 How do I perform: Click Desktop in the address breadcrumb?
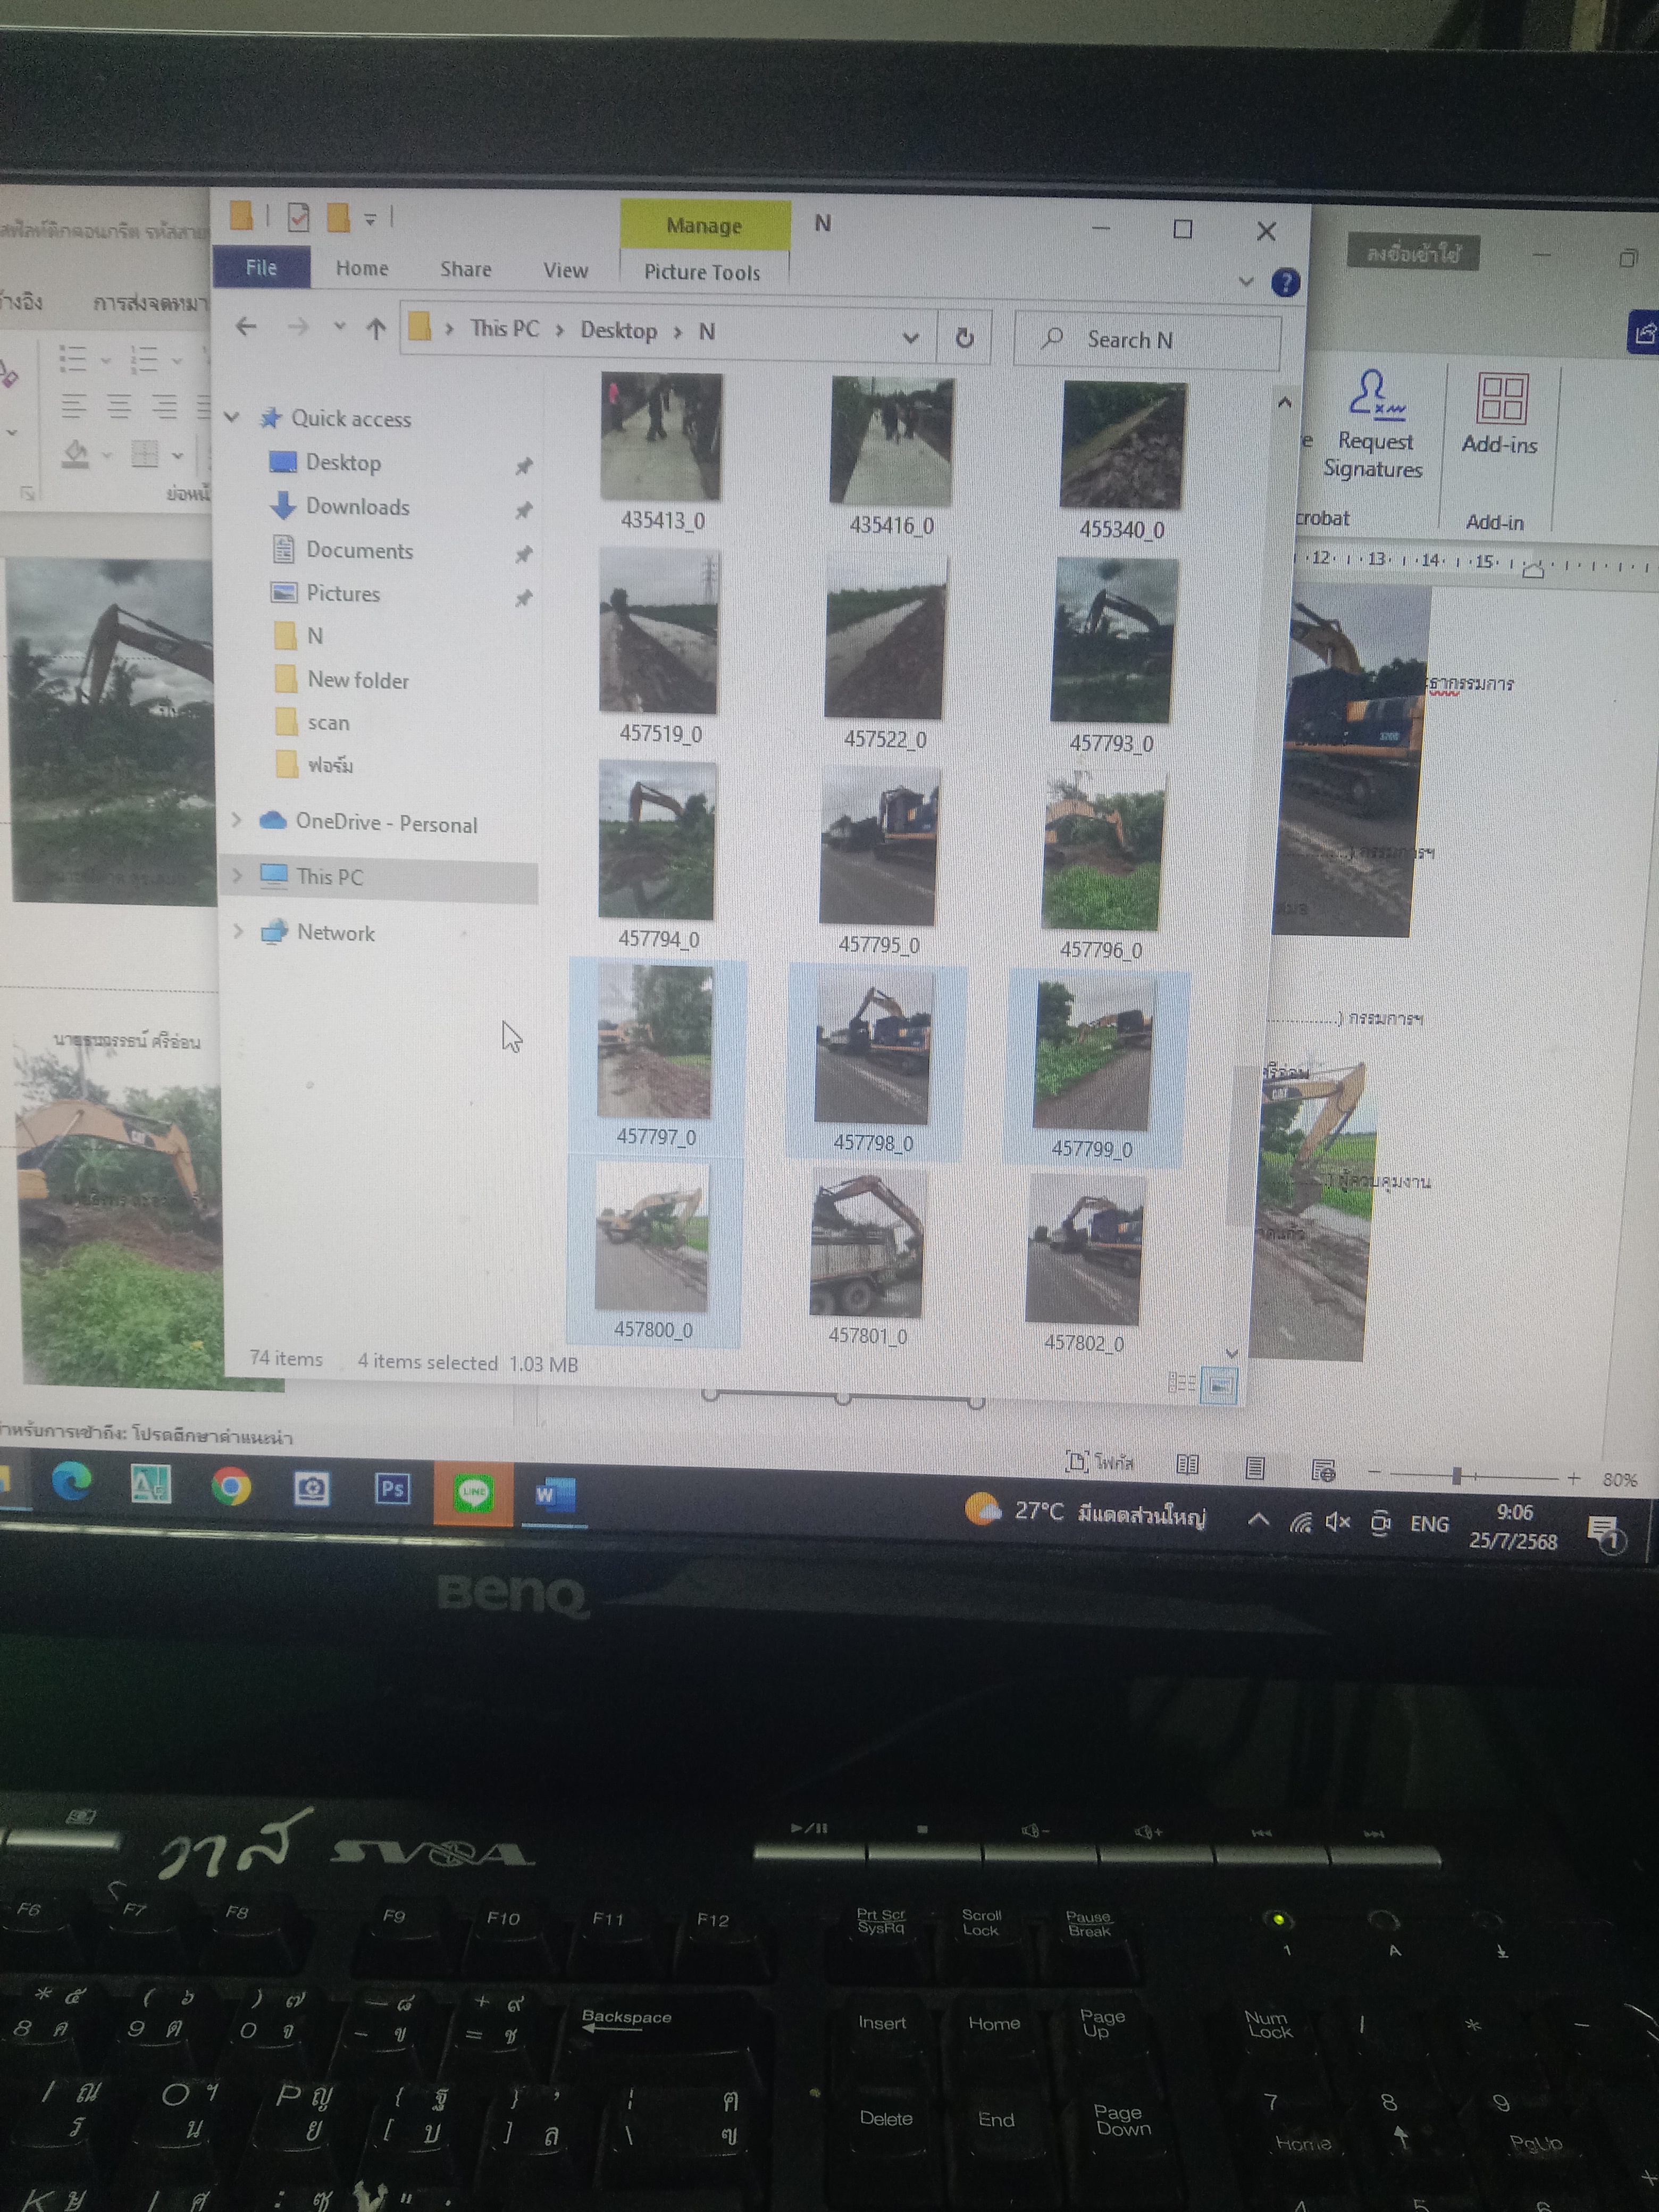619,331
